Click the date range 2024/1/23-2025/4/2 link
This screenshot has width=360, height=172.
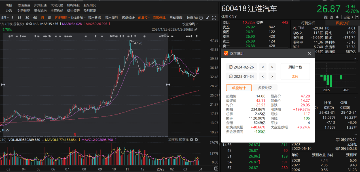point(173,30)
